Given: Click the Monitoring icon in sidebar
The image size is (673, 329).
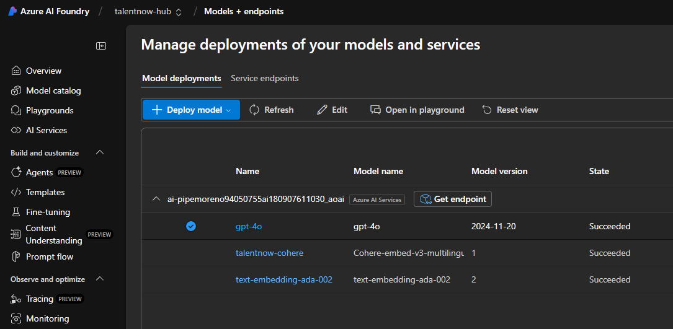Looking at the screenshot, I should (16, 318).
